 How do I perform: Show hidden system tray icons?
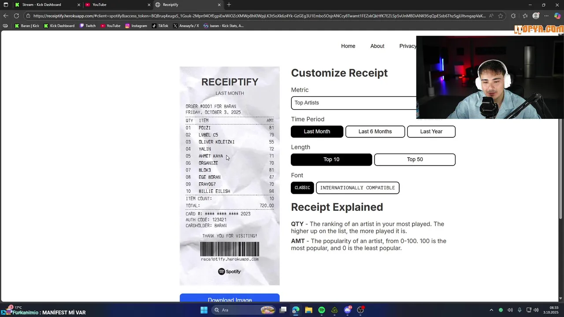coord(491,310)
